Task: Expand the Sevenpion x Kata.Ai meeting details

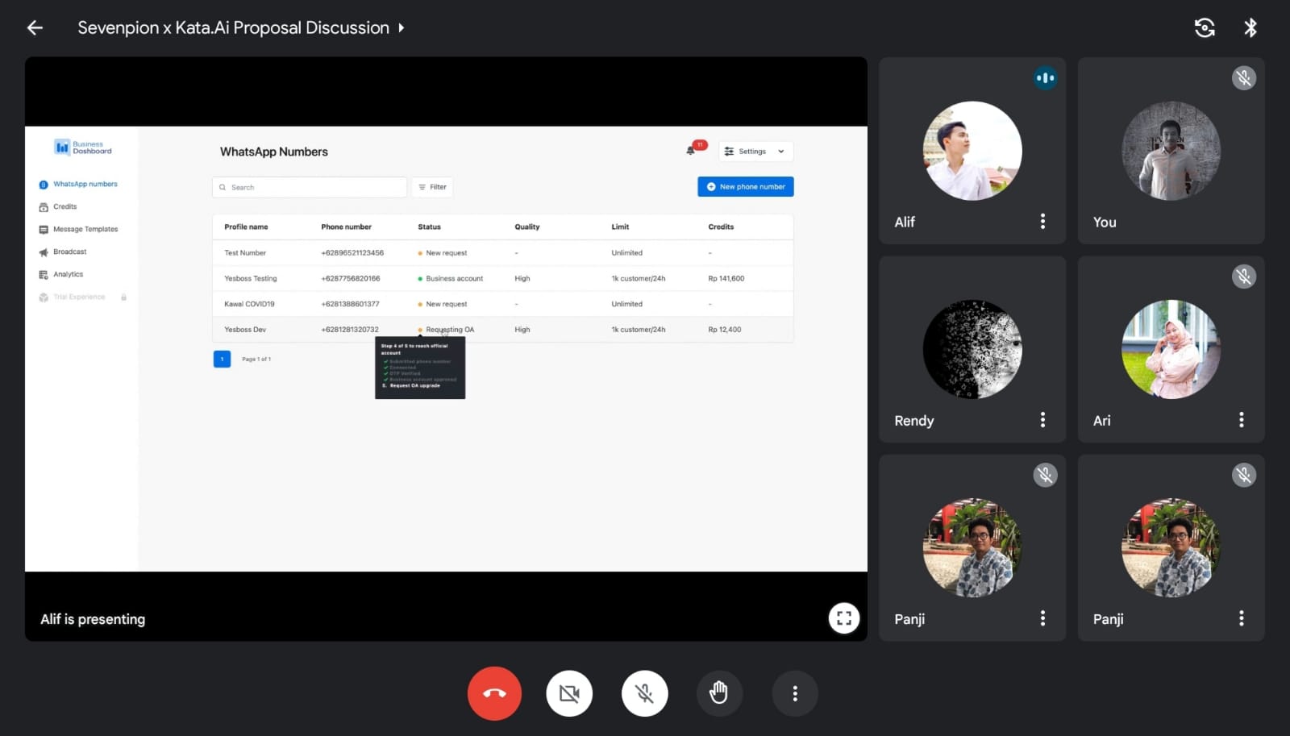Action: click(x=241, y=27)
